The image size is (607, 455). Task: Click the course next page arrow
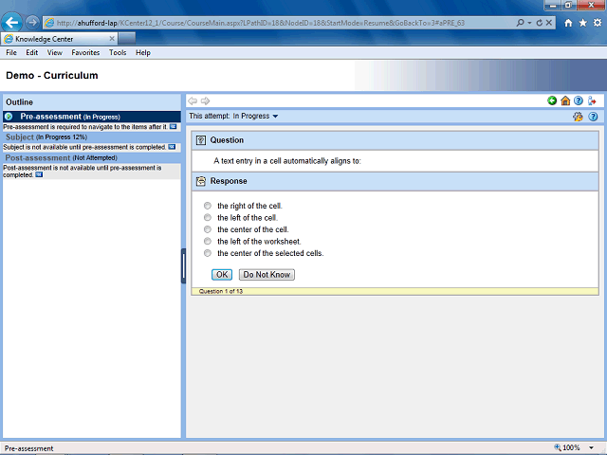[205, 101]
